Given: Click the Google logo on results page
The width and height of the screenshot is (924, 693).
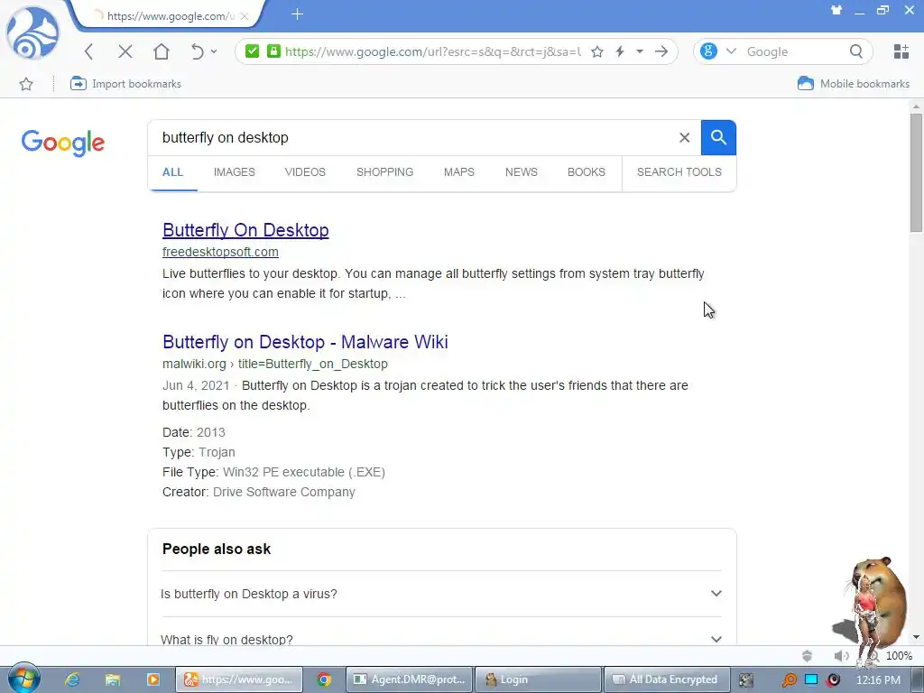Looking at the screenshot, I should [x=62, y=143].
